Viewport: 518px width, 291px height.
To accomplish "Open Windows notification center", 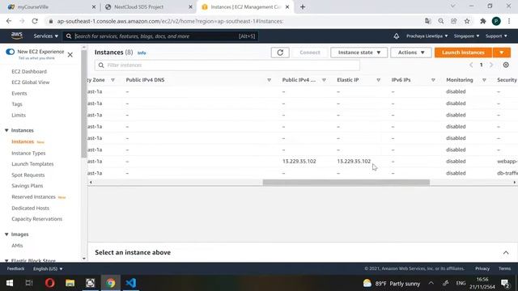I will click(x=505, y=284).
